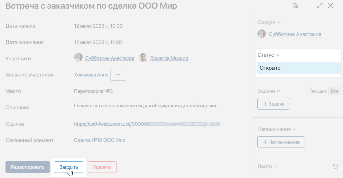This screenshot has width=343, height=178.
Task: Click the Закрыть button
Action: 69,167
